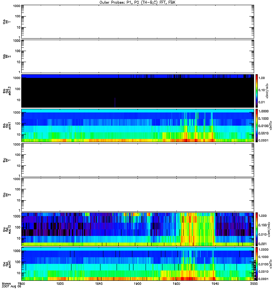Click the '1940' time axis label
This screenshot has height=294, width=275.
(215, 283)
